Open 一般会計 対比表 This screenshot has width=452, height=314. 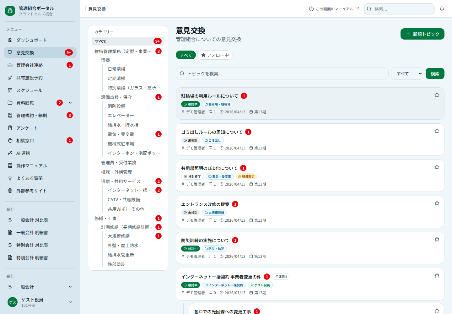pyautogui.click(x=40, y=220)
